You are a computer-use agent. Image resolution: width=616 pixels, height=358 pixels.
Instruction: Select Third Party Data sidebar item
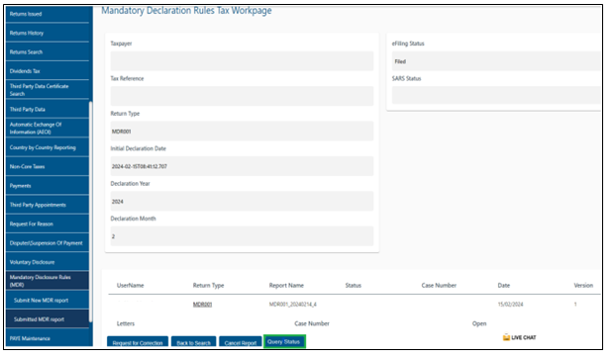point(48,109)
